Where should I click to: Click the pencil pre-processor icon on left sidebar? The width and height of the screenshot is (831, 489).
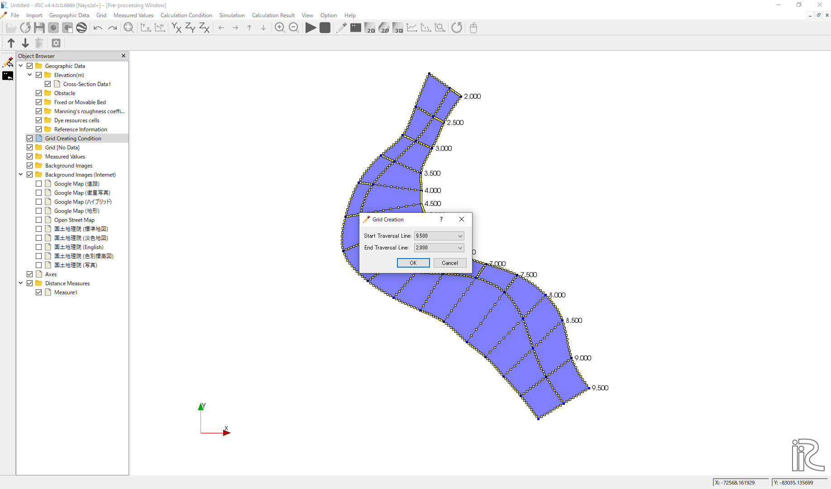coord(8,62)
